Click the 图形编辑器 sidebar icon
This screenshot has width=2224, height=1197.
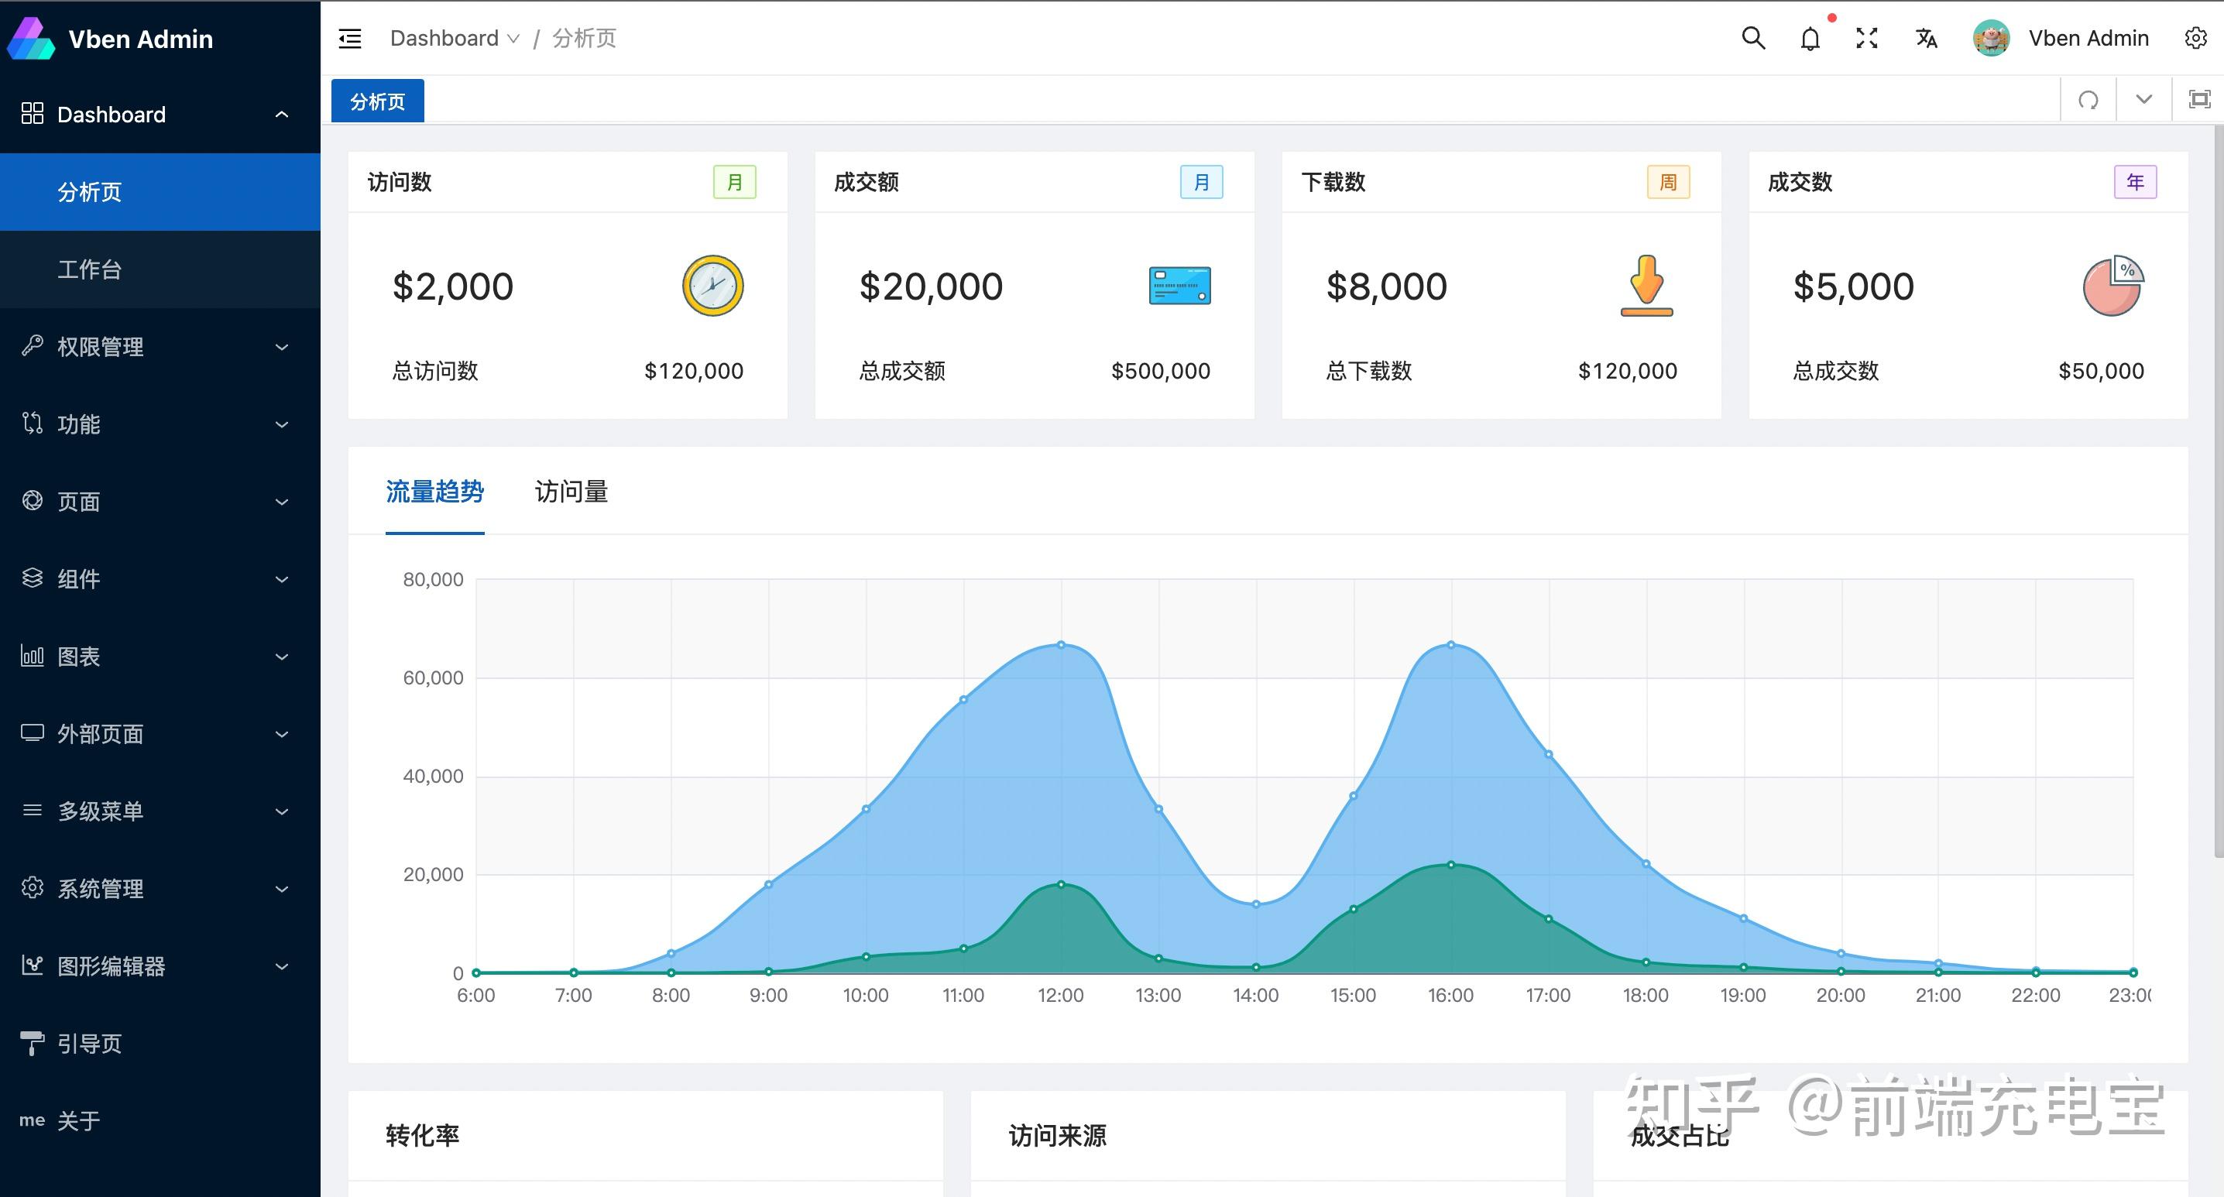pos(32,965)
